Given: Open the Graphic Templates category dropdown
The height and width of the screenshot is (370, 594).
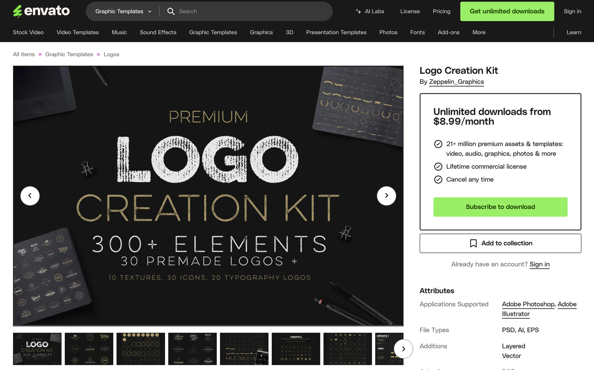Looking at the screenshot, I should (x=123, y=11).
